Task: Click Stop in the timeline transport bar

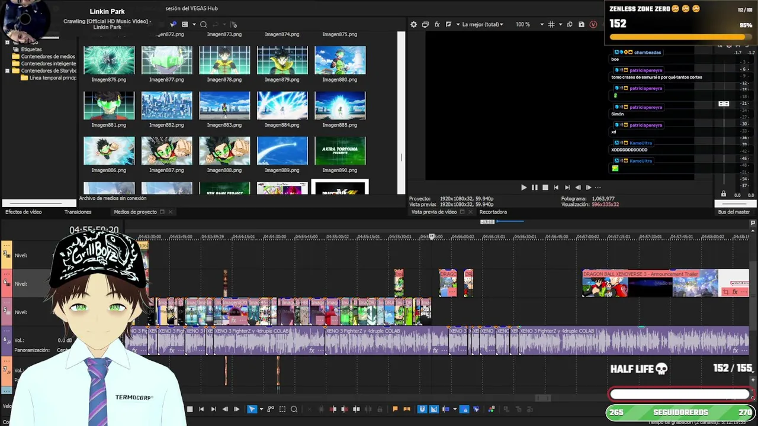Action: 190,409
